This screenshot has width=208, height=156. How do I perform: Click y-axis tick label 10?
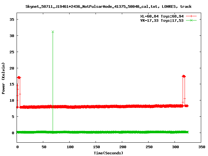click(x=12, y=100)
